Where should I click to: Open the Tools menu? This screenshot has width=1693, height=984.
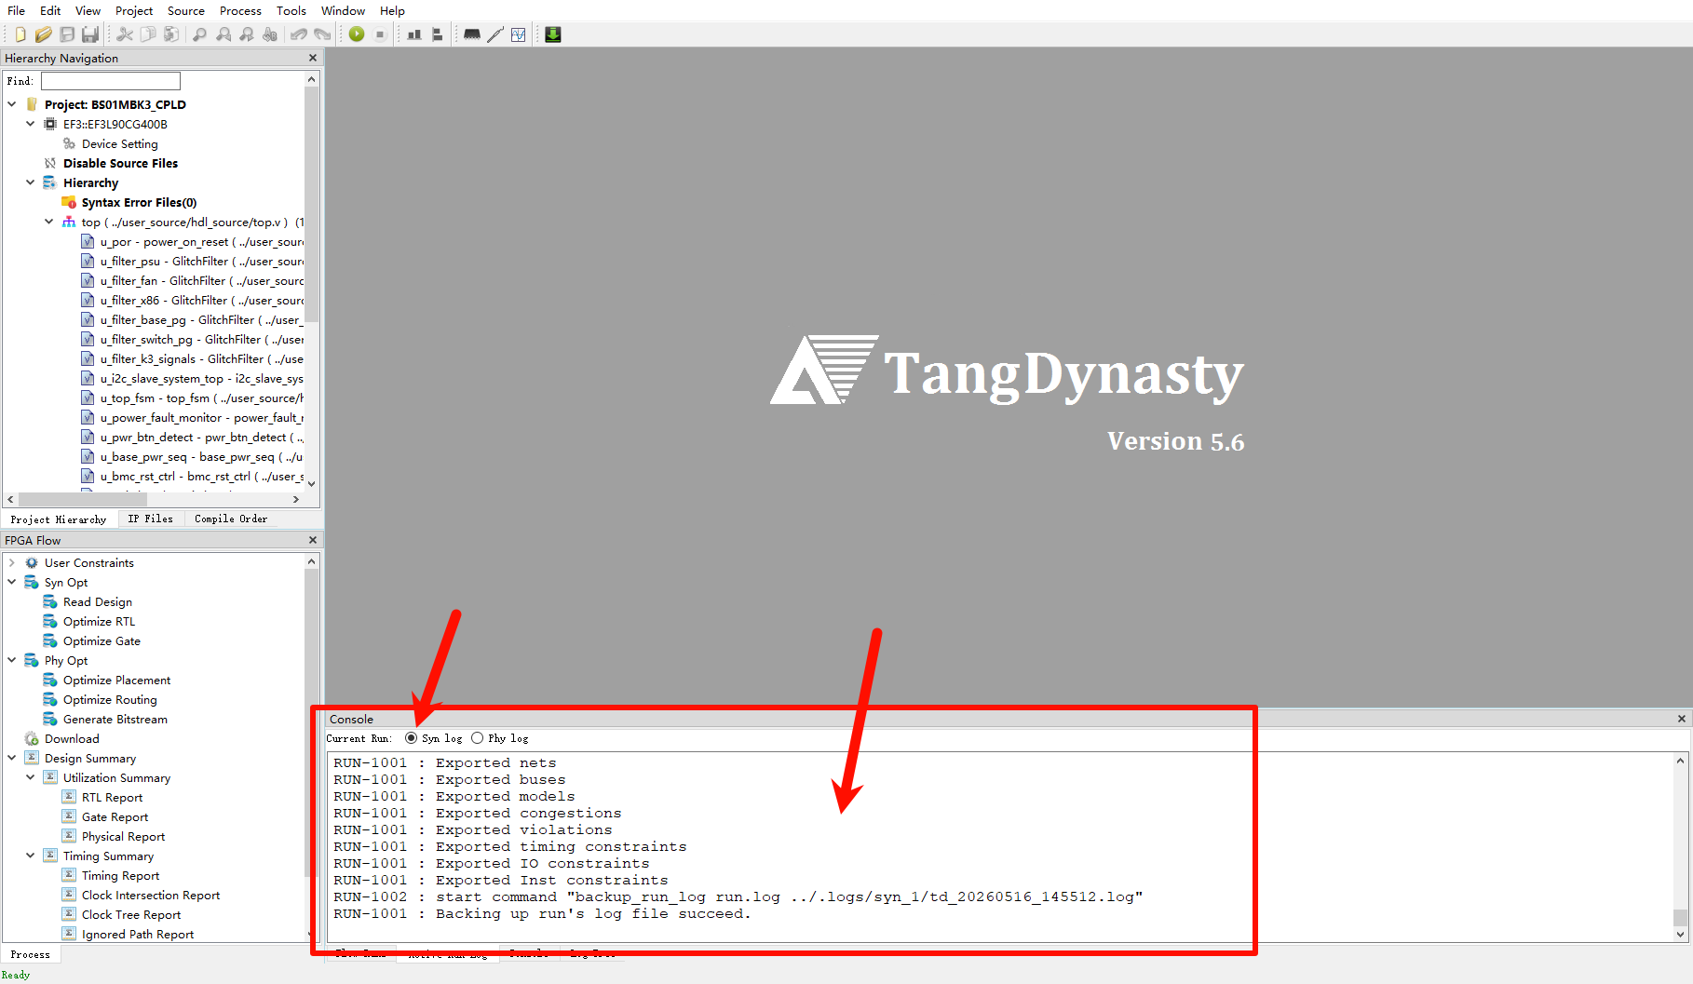pyautogui.click(x=291, y=10)
